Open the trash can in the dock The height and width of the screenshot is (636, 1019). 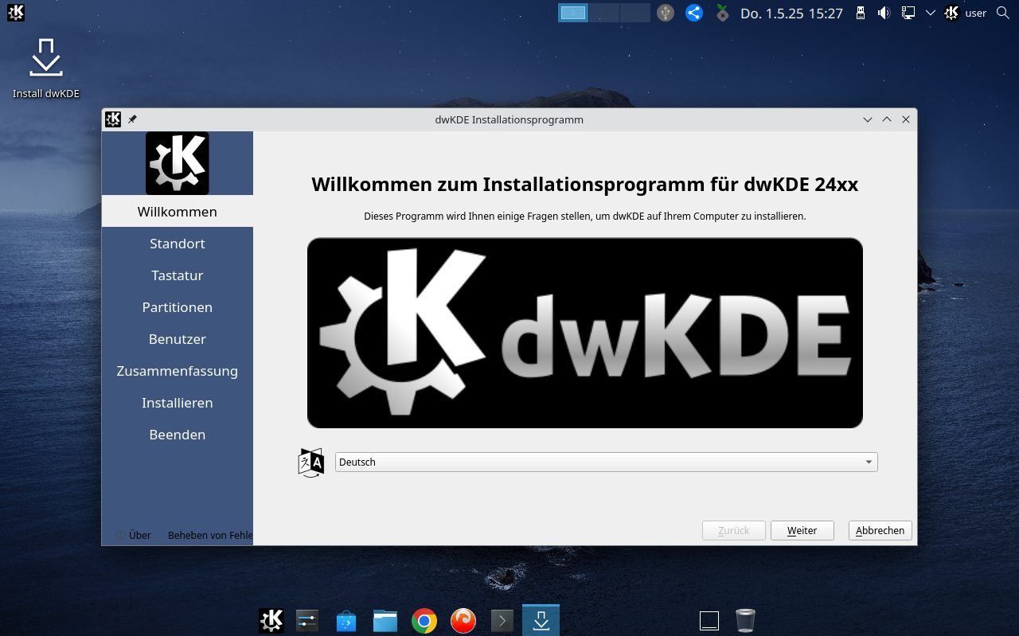(745, 620)
